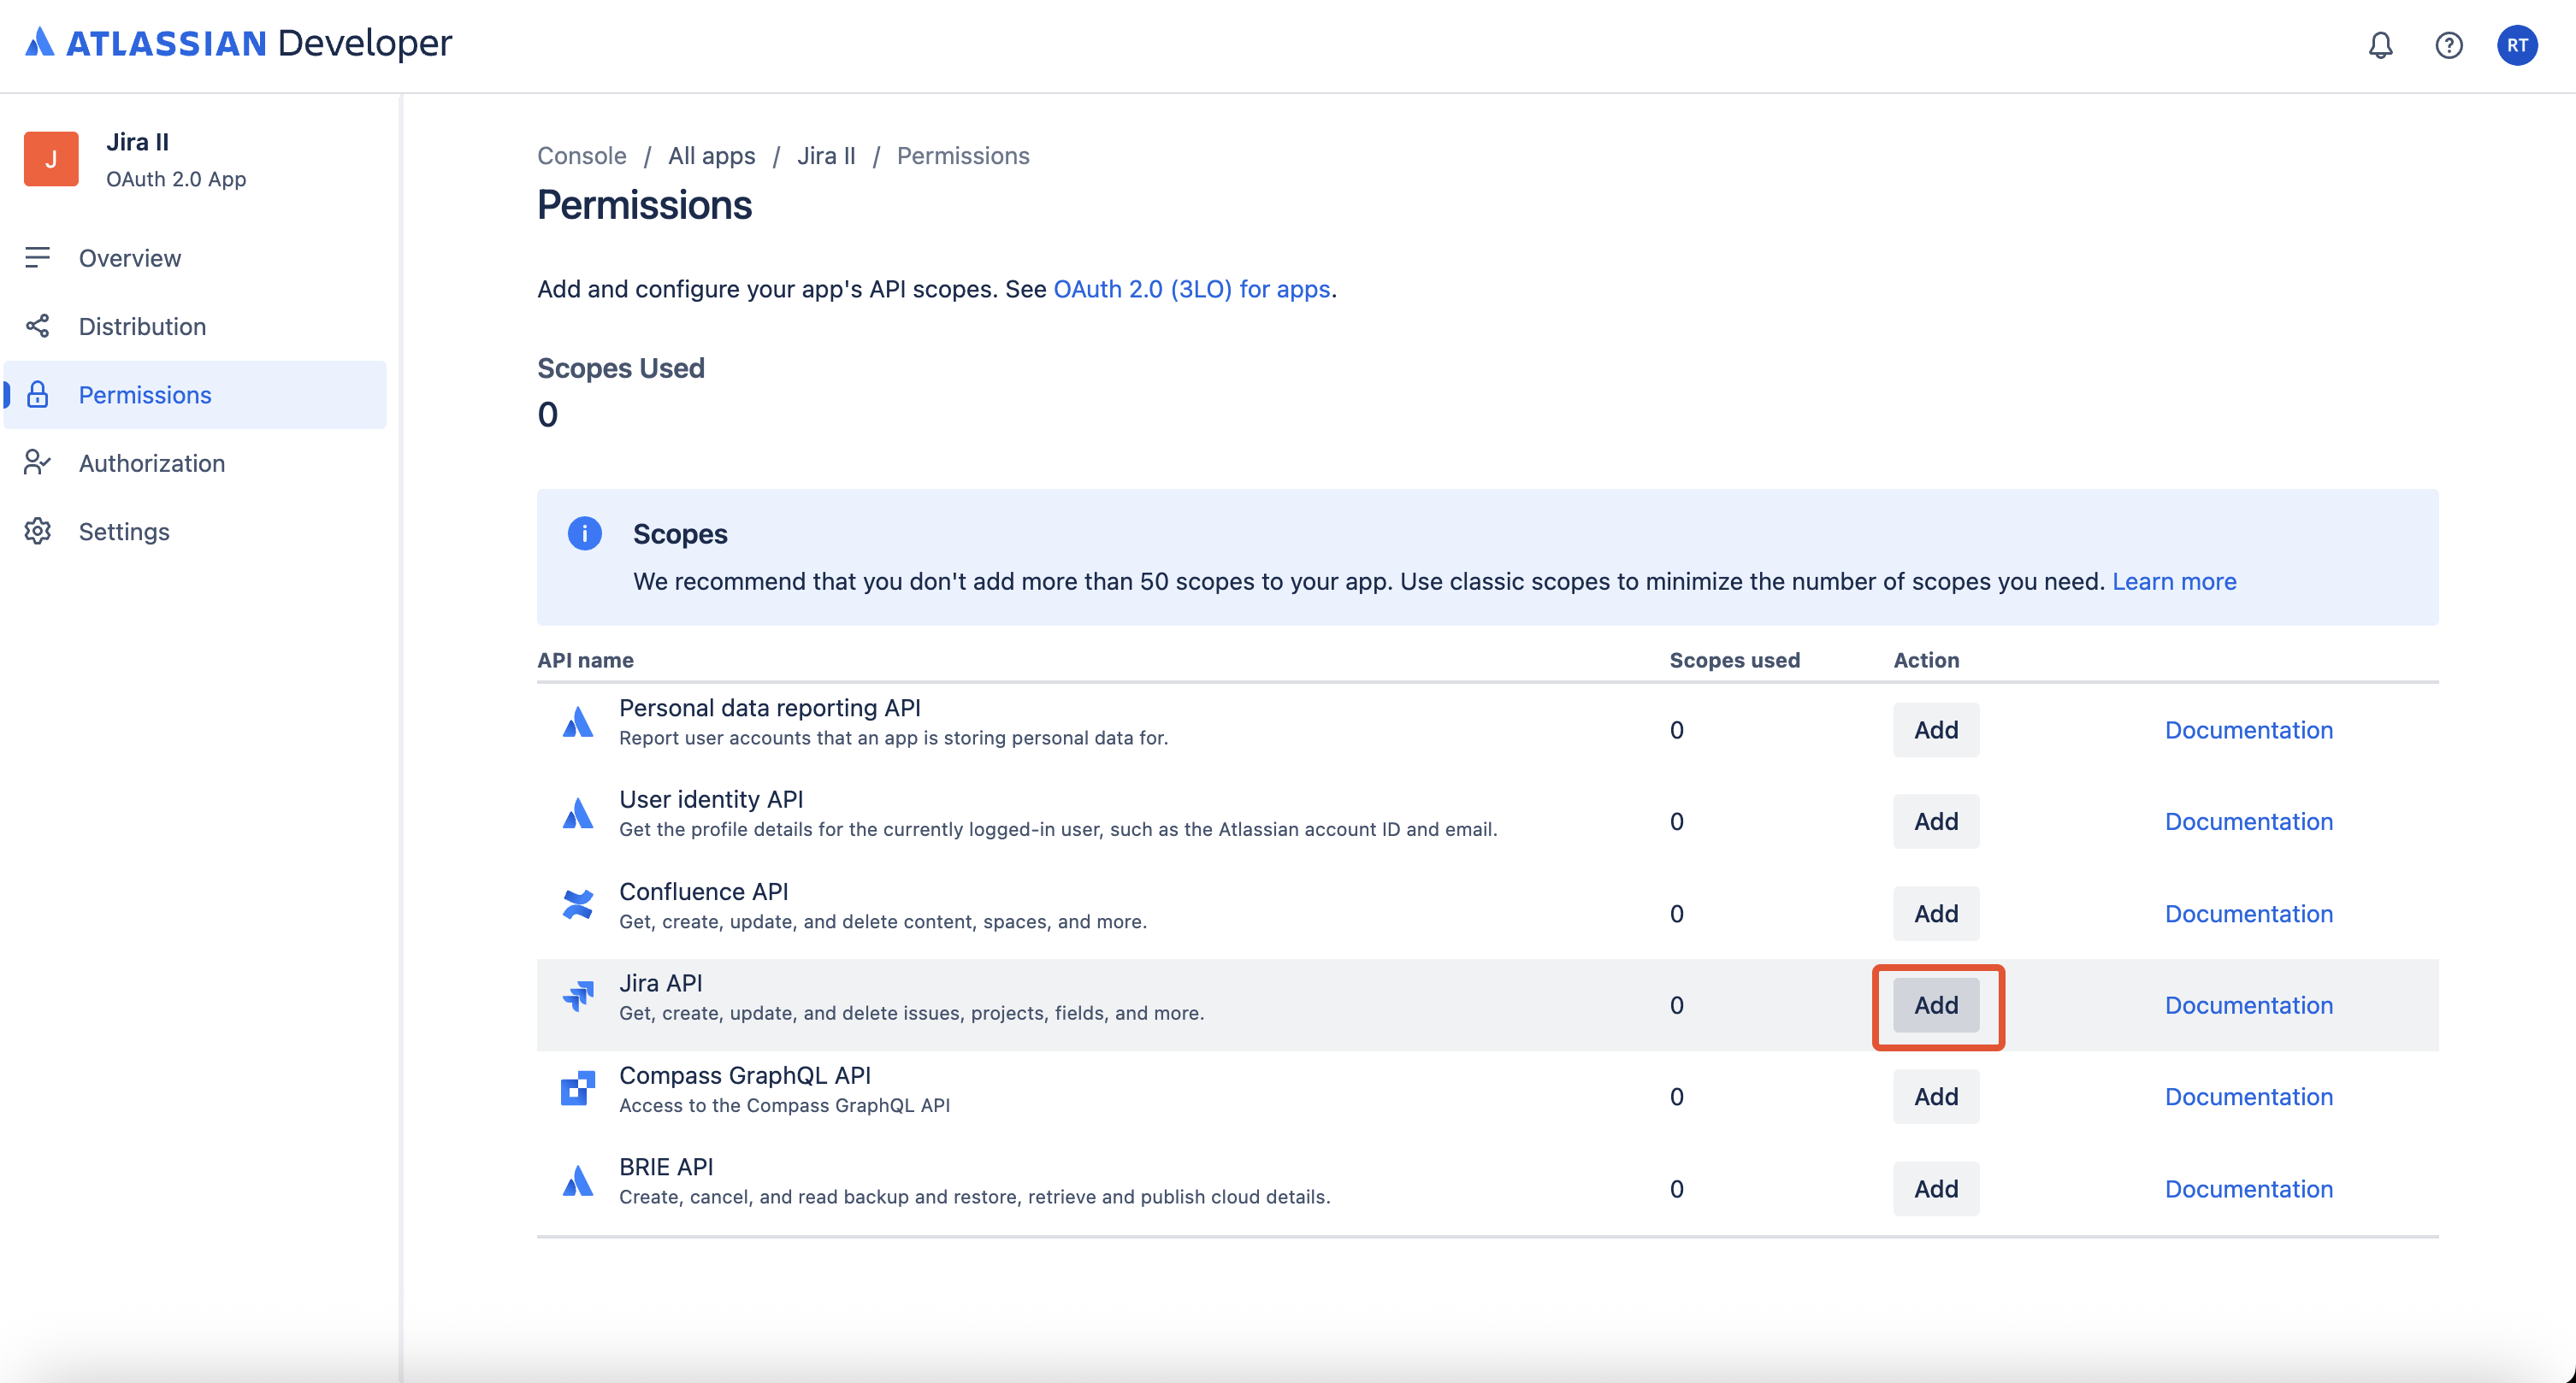Click the Confluence API product icon

coord(578,904)
